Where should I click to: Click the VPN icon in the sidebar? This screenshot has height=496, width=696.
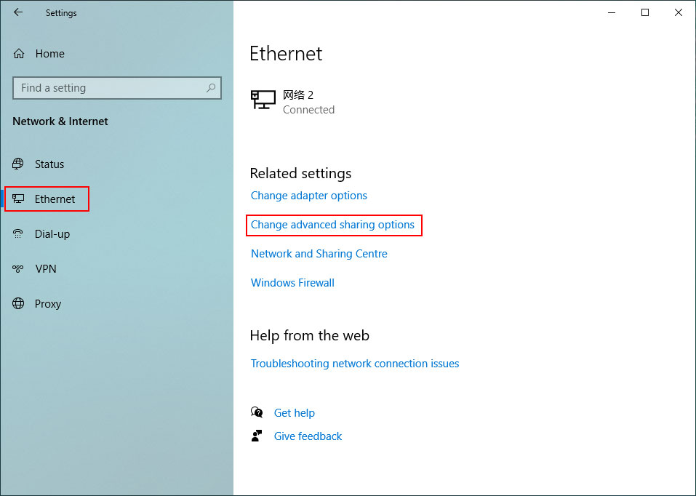coord(18,268)
